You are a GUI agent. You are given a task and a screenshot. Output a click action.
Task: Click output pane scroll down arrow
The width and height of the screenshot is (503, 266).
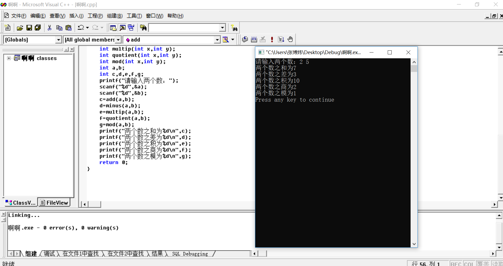click(x=499, y=247)
